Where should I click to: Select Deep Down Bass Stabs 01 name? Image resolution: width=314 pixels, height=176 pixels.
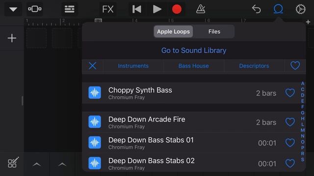151,140
